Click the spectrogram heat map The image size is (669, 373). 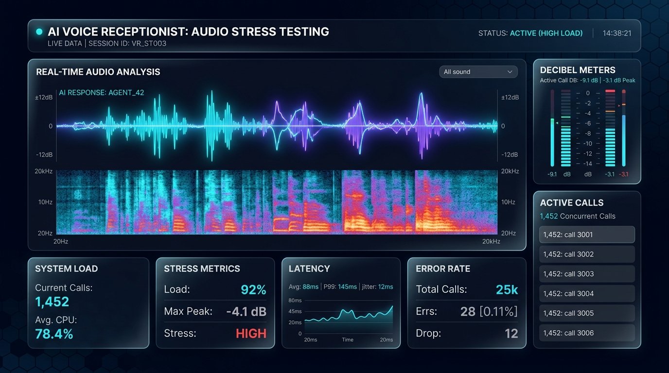coord(277,202)
